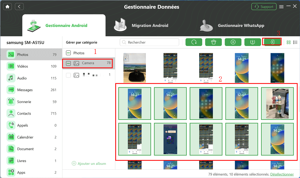
Task: Click the Désélectionner link
Action: [x=282, y=174]
